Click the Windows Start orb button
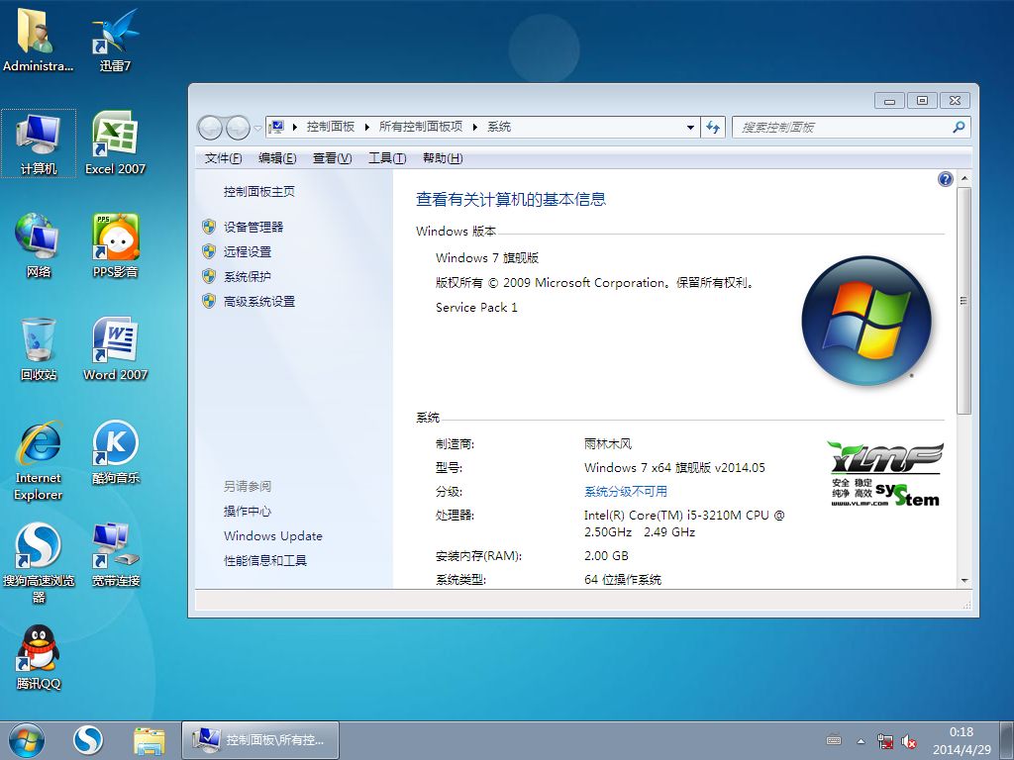 pos(26,739)
